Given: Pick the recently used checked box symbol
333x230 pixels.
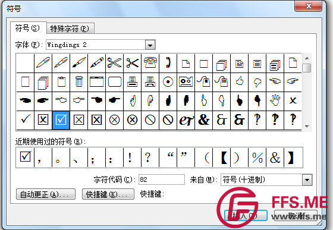Looking at the screenshot, I should (x=25, y=157).
